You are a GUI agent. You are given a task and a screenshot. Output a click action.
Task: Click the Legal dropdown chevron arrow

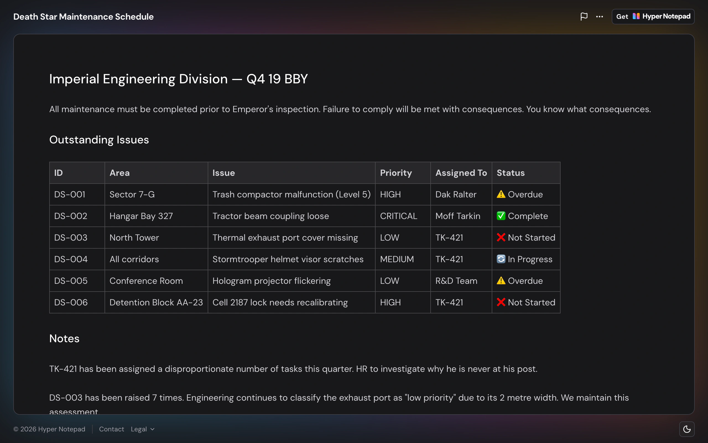(152, 429)
